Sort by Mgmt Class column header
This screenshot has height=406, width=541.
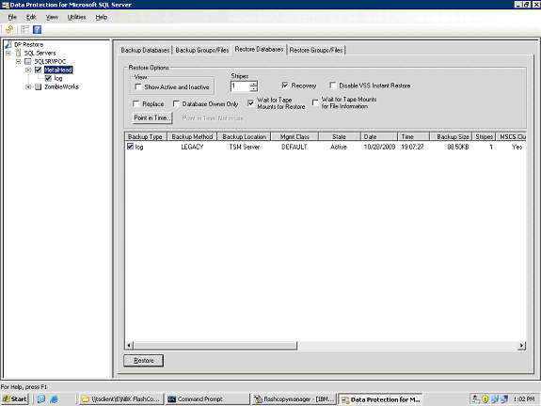tap(294, 137)
